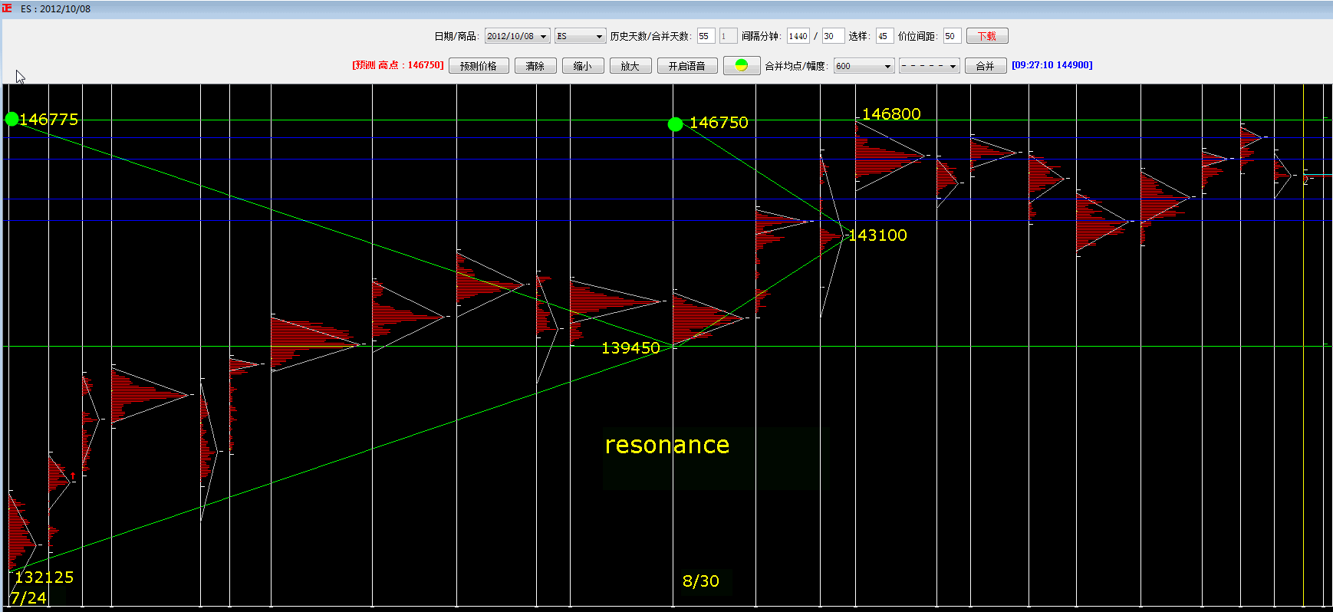This screenshot has height=612, width=1333.
Task: Click the 放大 zoom in button
Action: (x=630, y=66)
